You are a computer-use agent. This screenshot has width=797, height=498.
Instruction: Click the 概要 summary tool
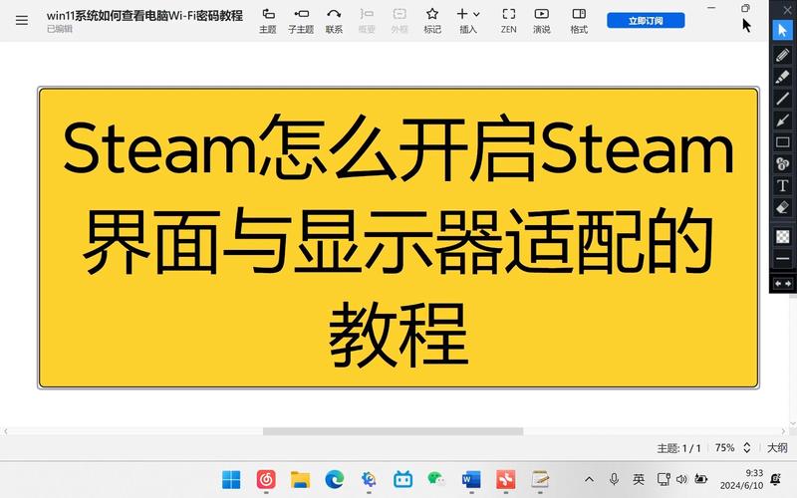367,21
